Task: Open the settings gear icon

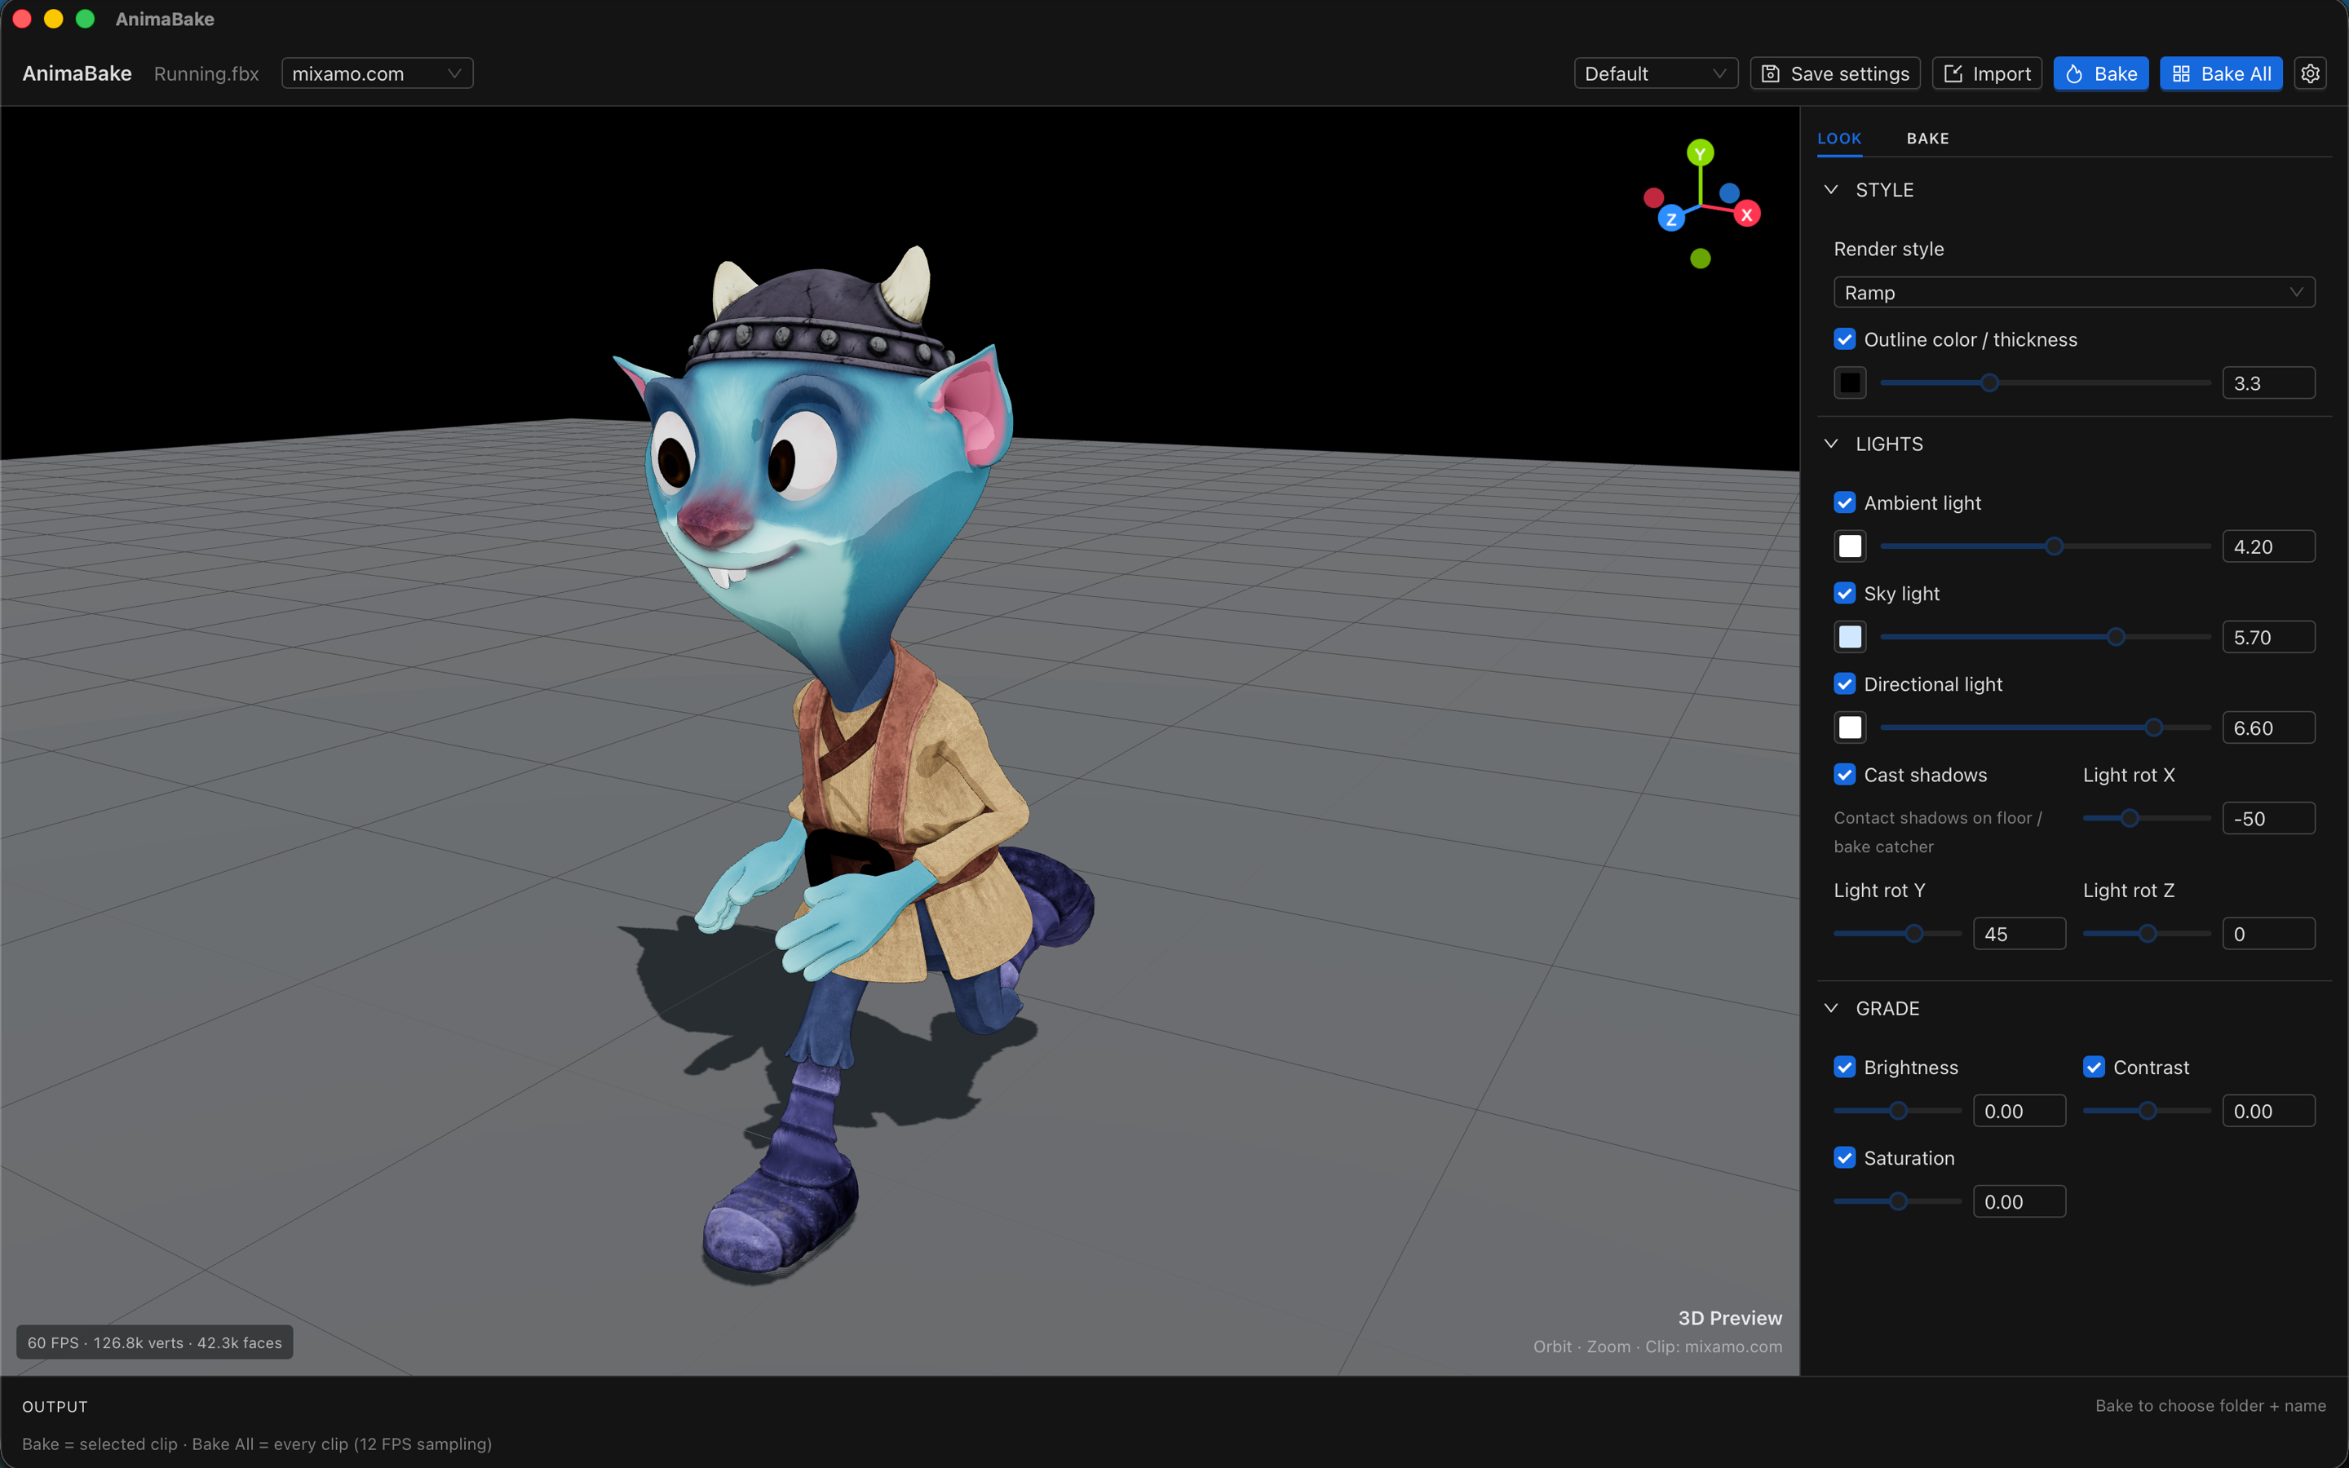Action: pyautogui.click(x=2310, y=73)
